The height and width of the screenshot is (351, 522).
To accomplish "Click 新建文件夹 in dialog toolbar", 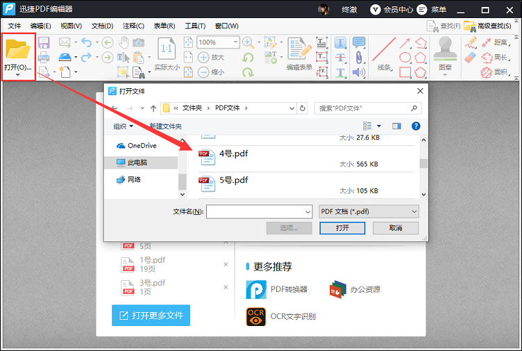I will 166,126.
